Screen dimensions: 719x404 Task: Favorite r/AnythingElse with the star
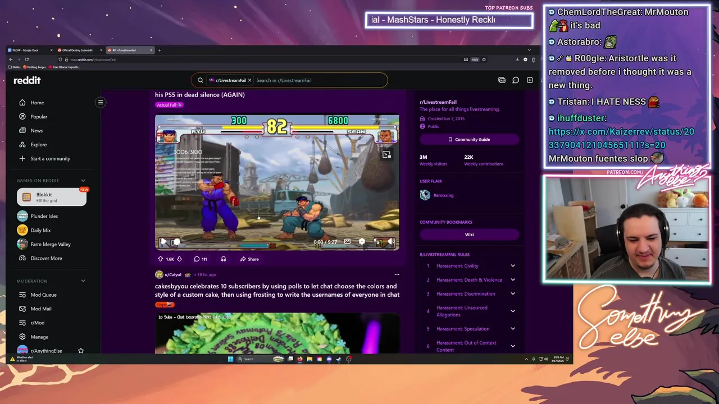[81, 351]
